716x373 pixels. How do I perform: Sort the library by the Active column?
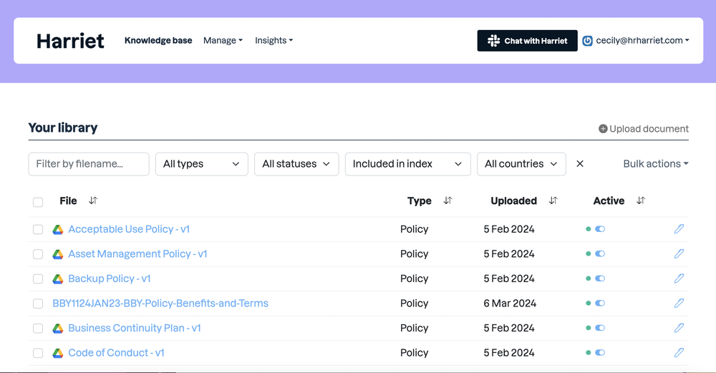pyautogui.click(x=641, y=201)
